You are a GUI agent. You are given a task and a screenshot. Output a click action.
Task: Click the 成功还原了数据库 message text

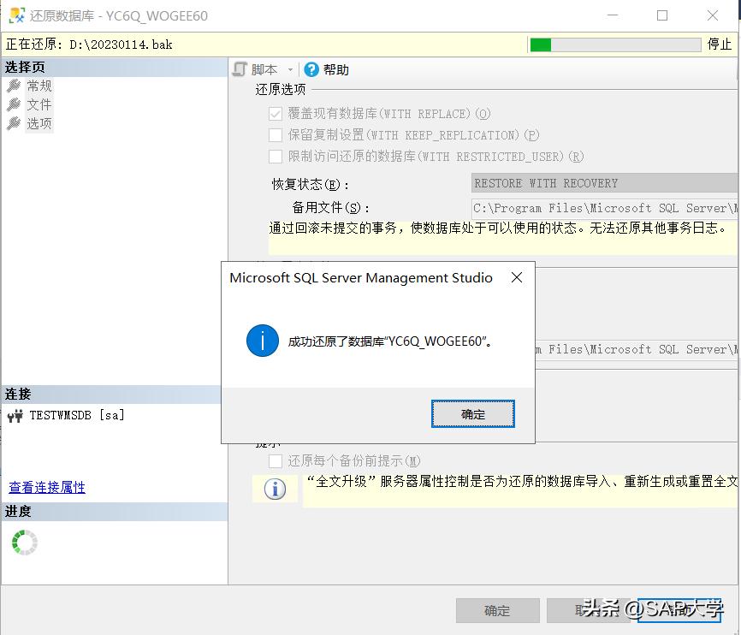coord(390,341)
